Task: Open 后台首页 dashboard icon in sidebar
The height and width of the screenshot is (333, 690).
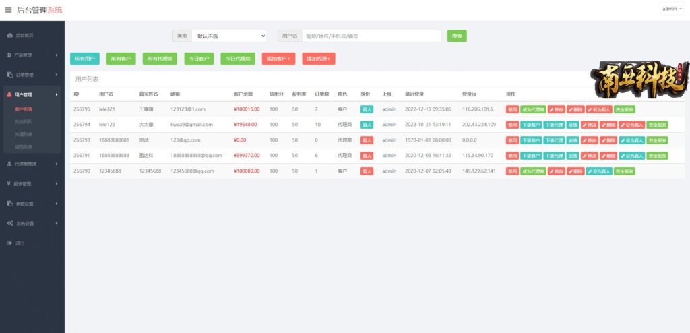Action: click(9, 35)
